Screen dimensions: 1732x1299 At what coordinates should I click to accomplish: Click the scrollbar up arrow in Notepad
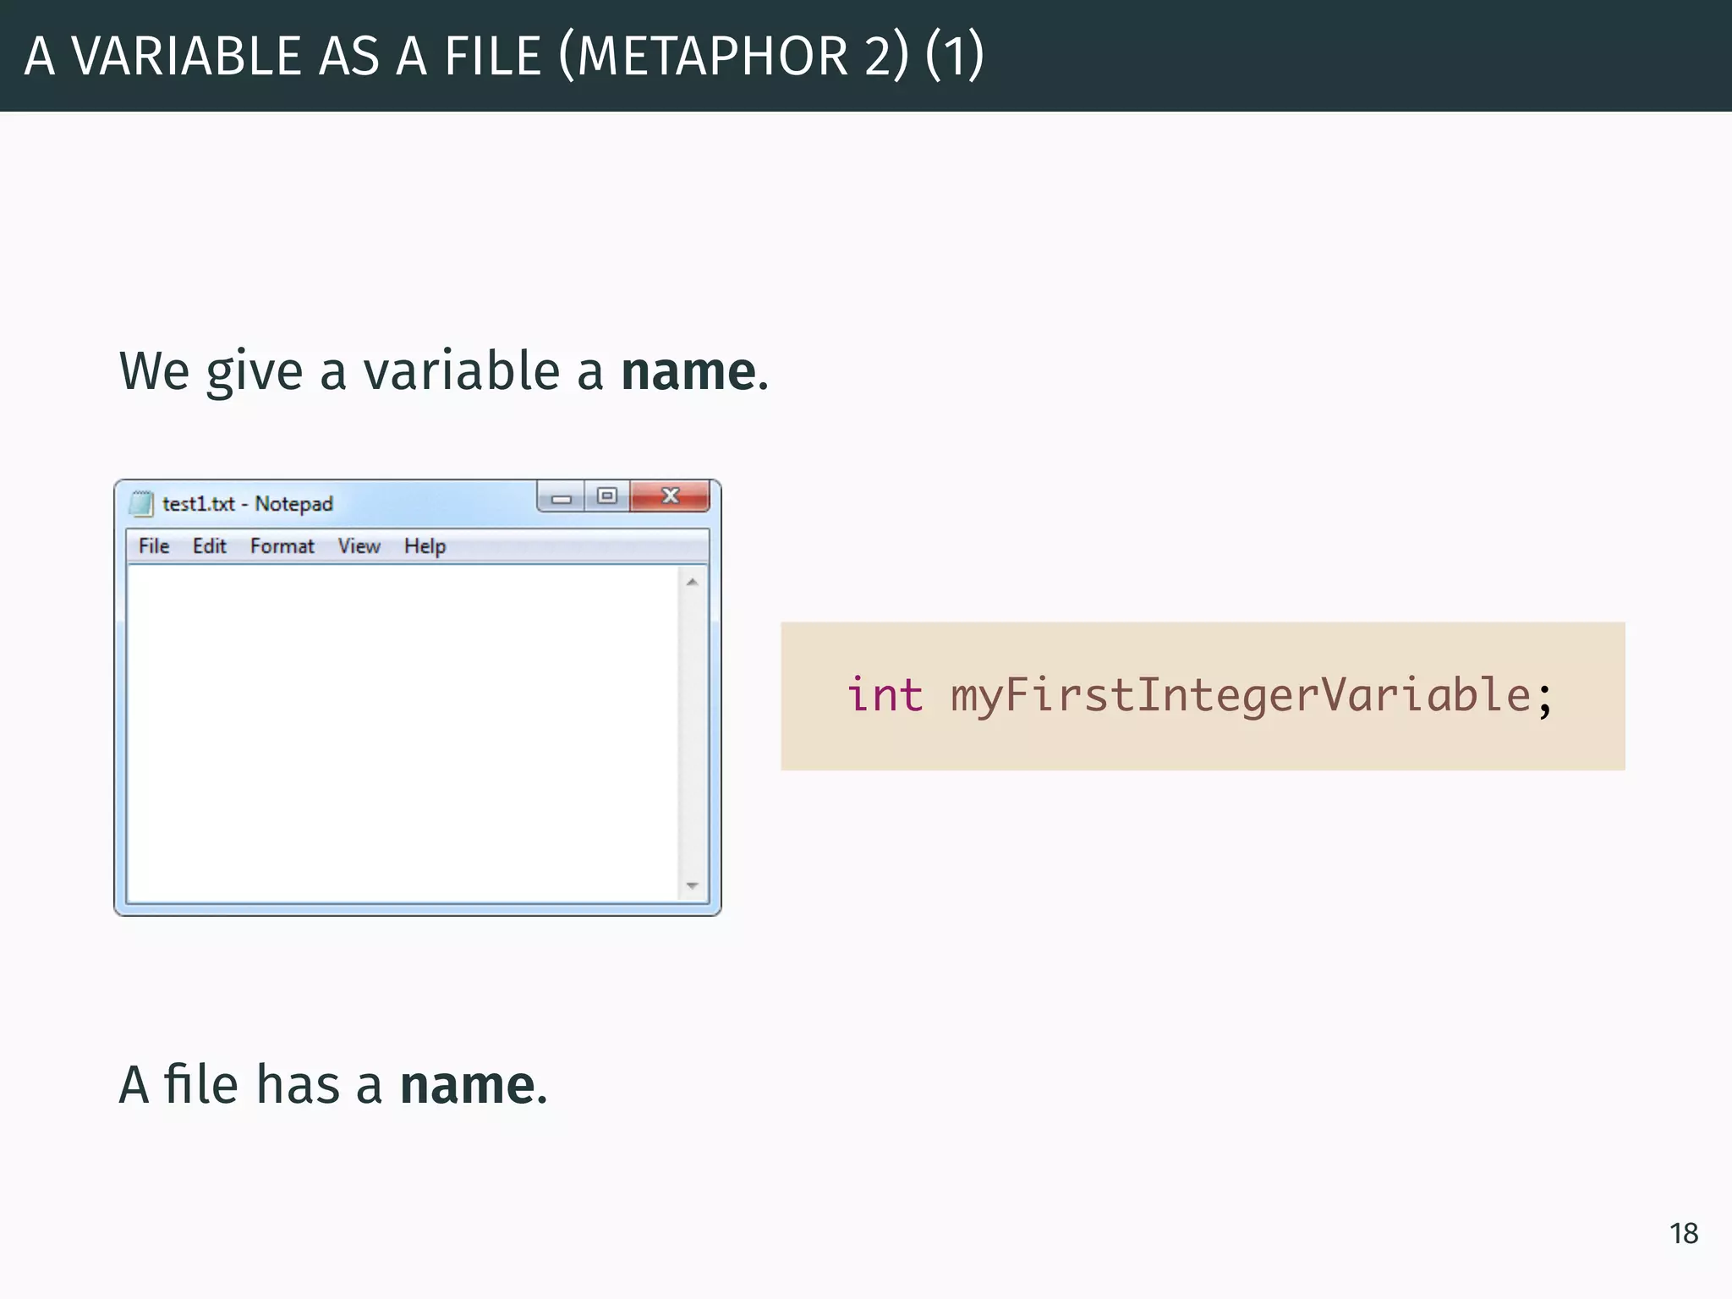pyautogui.click(x=693, y=582)
